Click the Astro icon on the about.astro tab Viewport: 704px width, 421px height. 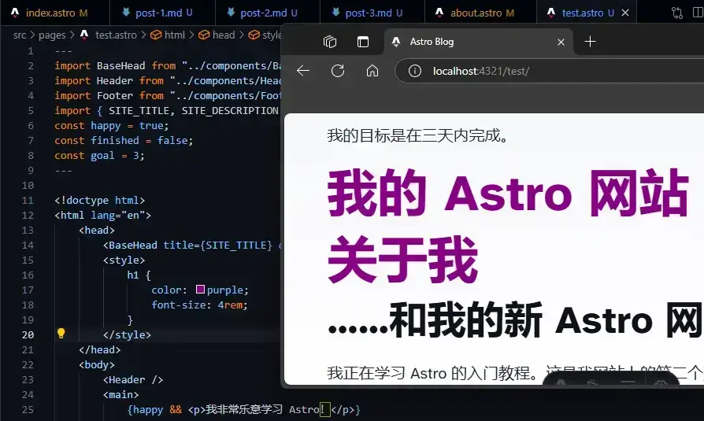pos(439,13)
